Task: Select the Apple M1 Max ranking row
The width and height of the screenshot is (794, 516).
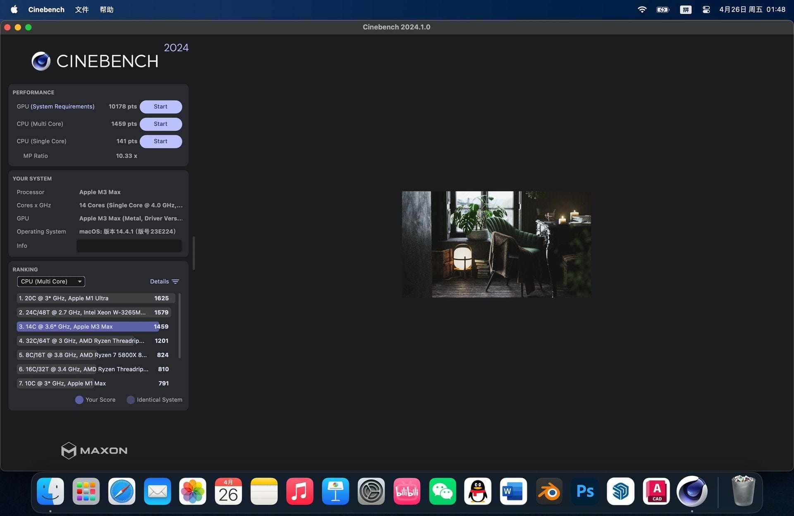Action: [x=93, y=383]
